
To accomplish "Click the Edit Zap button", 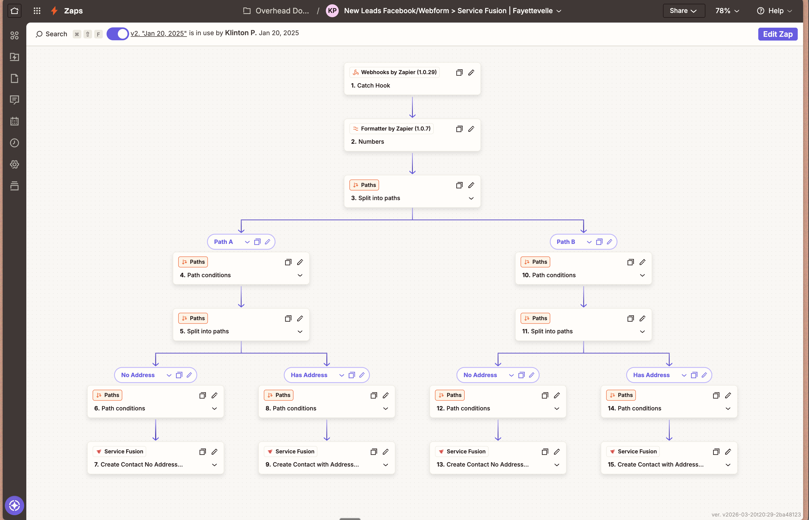I will [778, 34].
